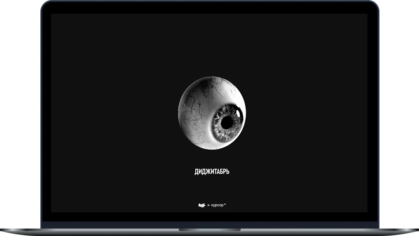This screenshot has width=419, height=236.
Task: Click the letter к at start of курсор
Action: point(212,205)
